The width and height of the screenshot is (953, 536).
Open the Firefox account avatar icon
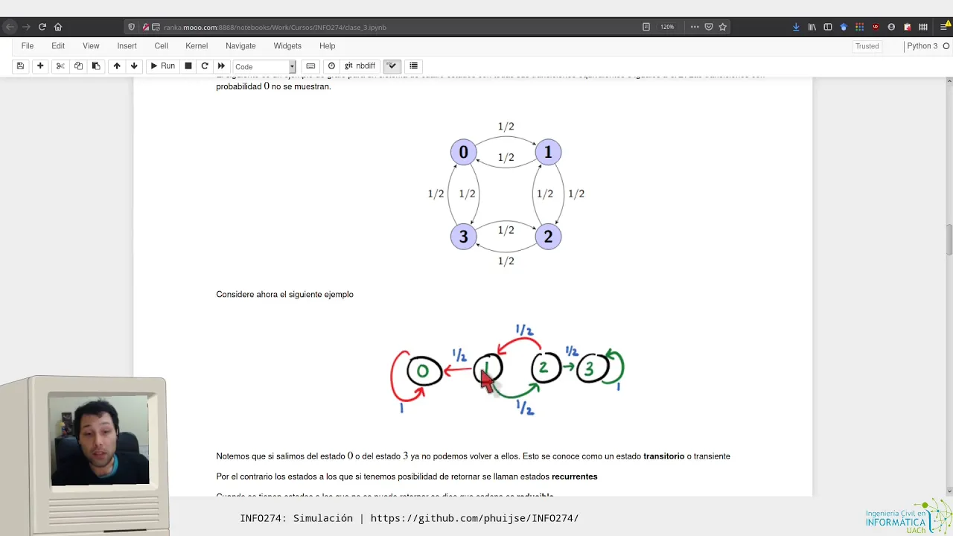click(891, 27)
